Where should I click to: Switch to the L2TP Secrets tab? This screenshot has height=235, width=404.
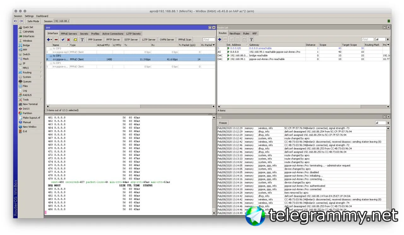pos(134,34)
